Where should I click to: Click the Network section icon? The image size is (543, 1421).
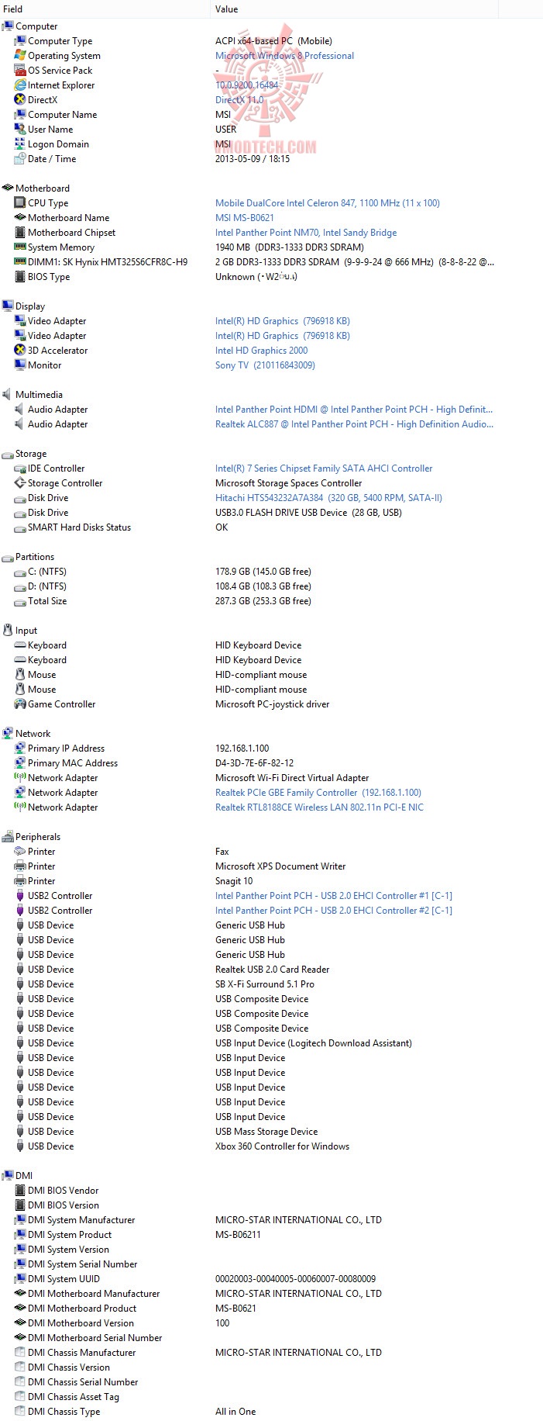coord(8,734)
